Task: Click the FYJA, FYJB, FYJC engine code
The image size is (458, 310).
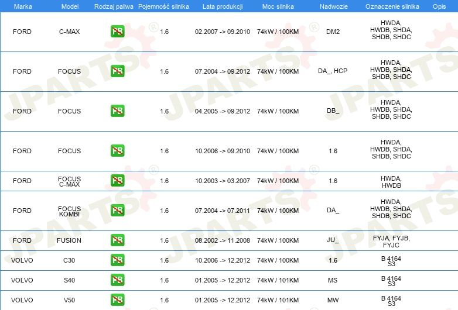Action: click(391, 242)
